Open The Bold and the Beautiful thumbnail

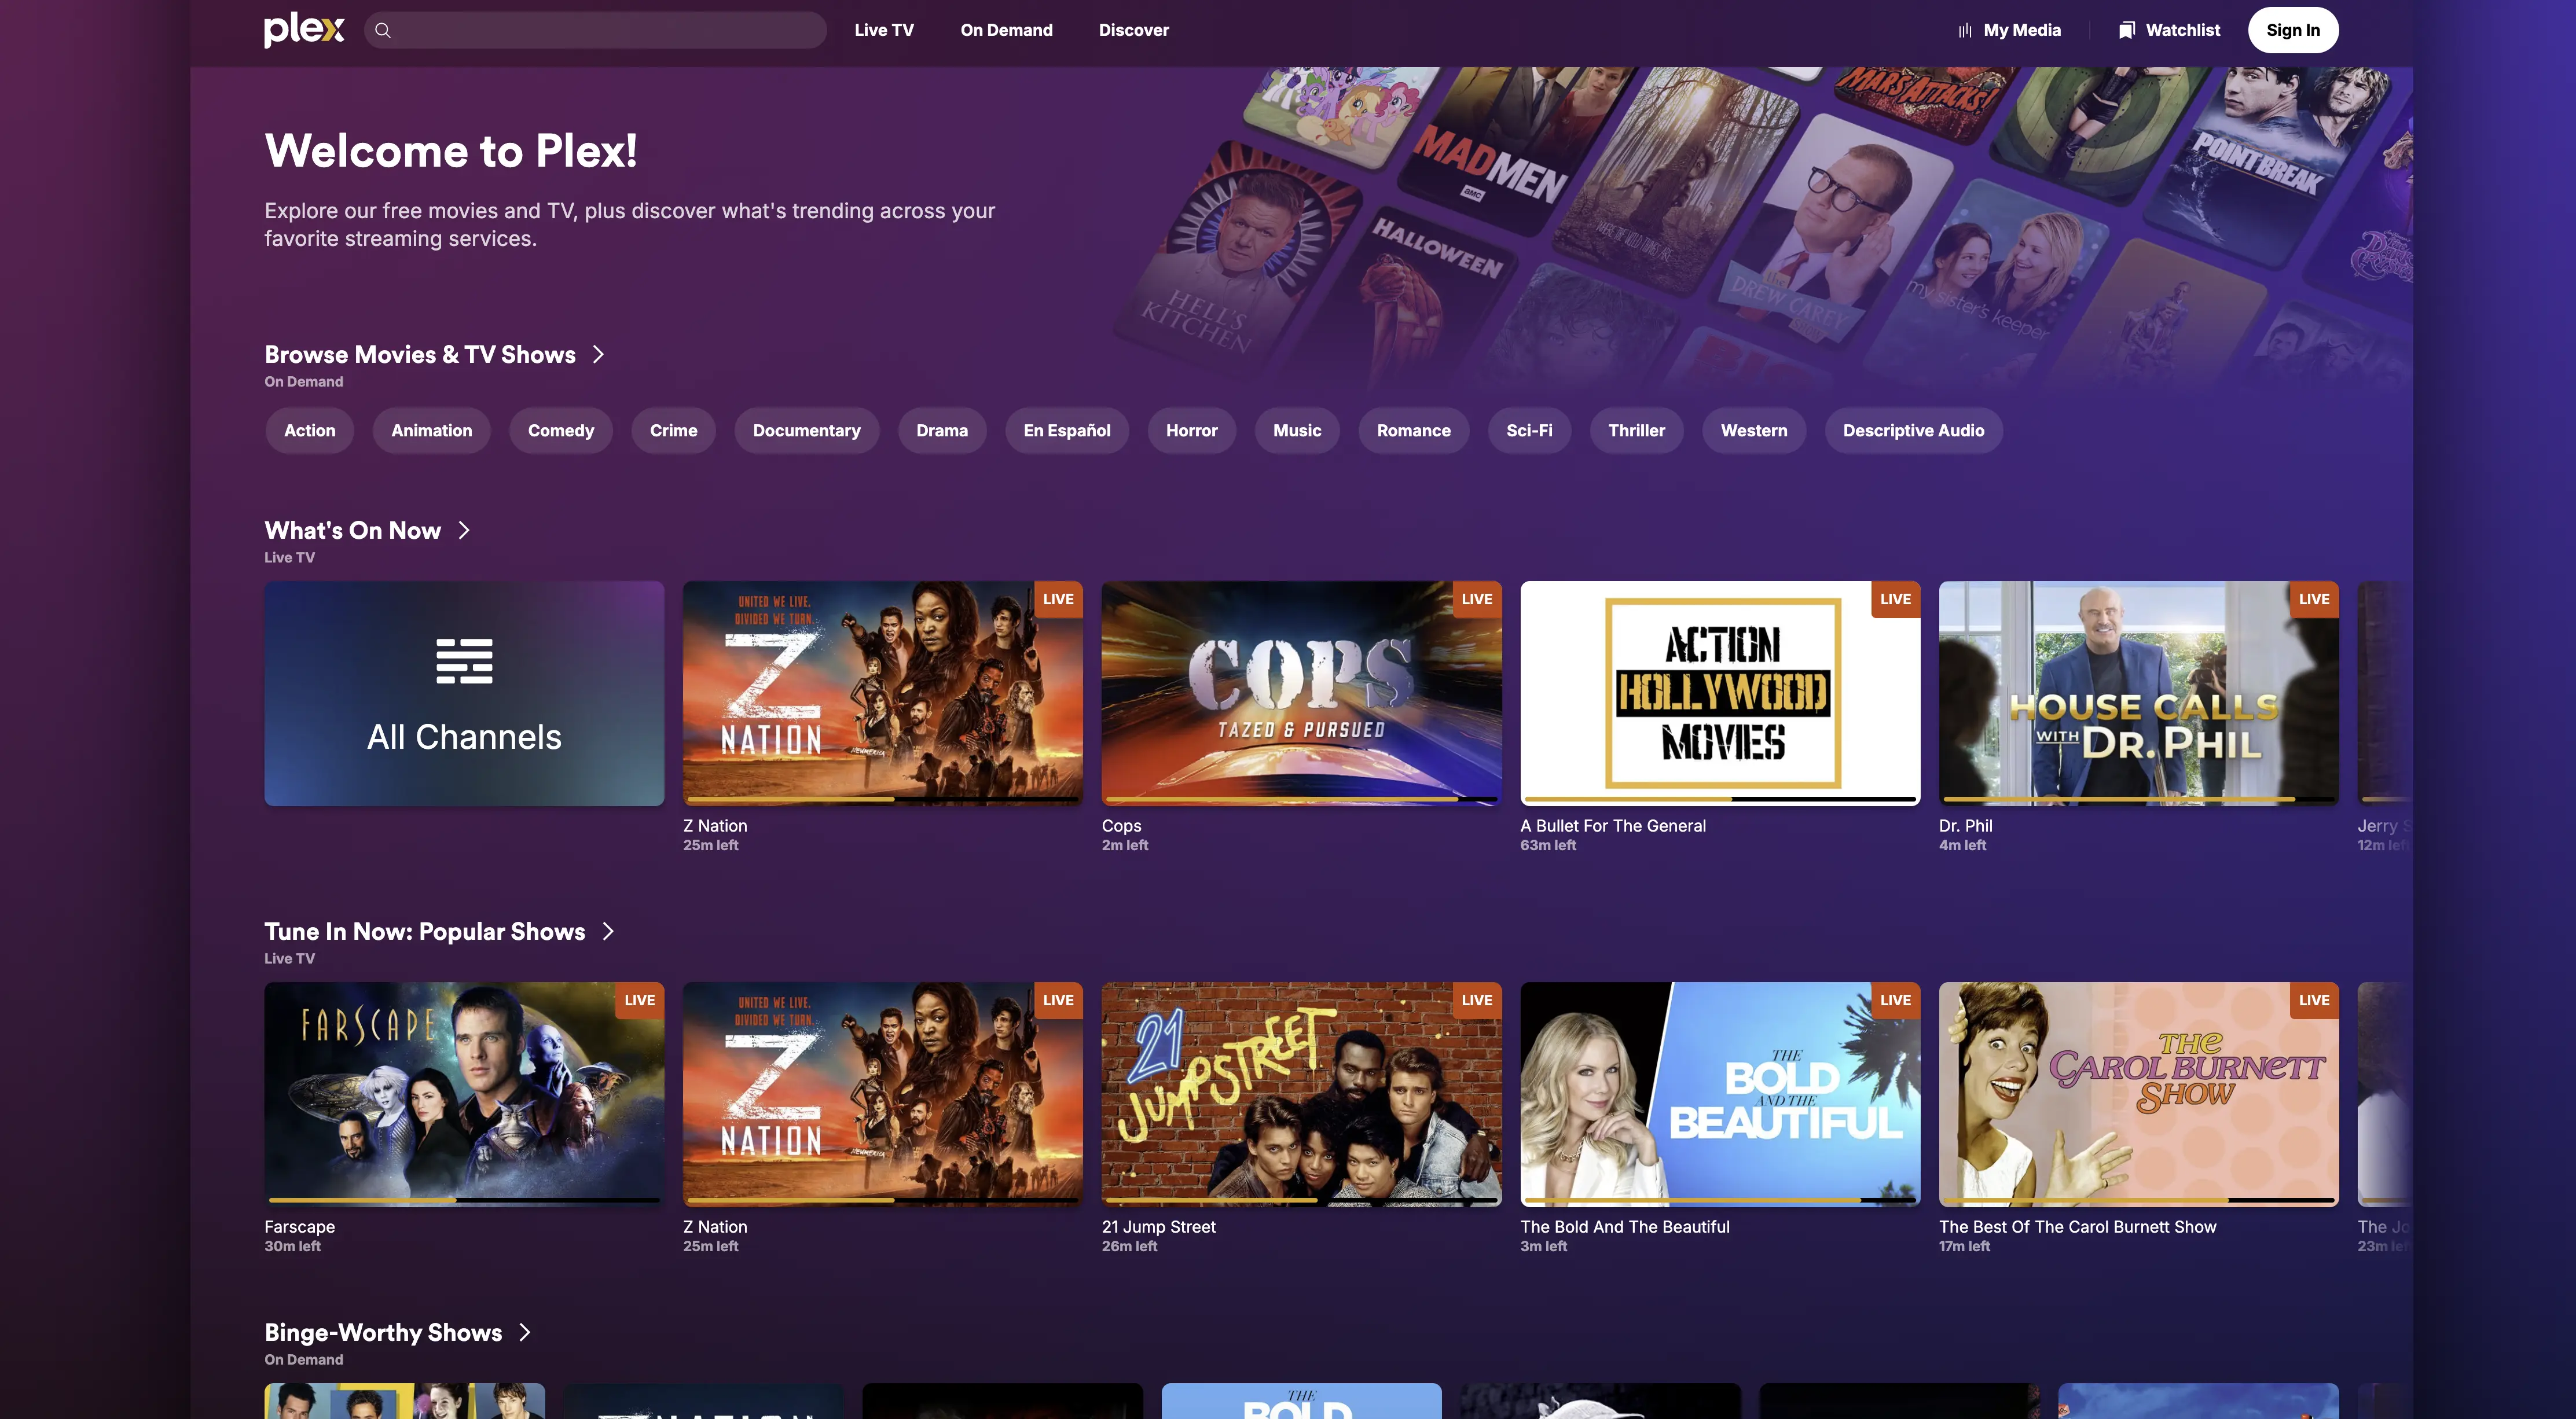click(1720, 1094)
